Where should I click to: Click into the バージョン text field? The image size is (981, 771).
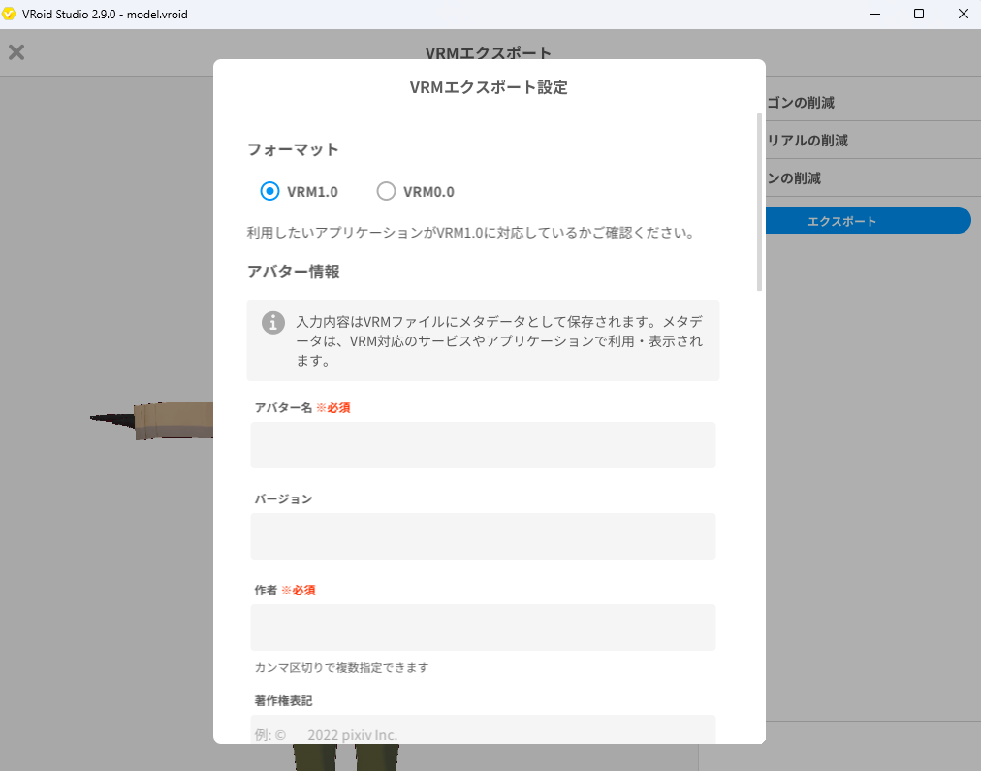pos(483,536)
